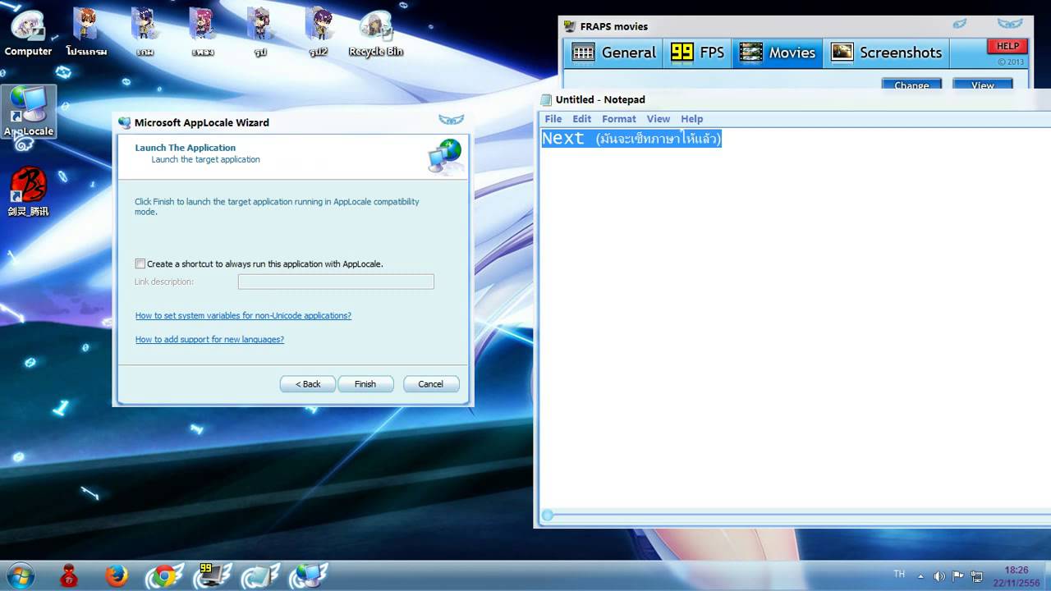The height and width of the screenshot is (591, 1051).
Task: Switch to FRAPS General tab
Action: pyautogui.click(x=614, y=53)
